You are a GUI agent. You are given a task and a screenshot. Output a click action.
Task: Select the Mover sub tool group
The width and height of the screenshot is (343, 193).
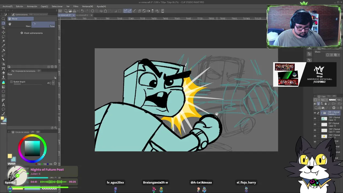pos(21,19)
